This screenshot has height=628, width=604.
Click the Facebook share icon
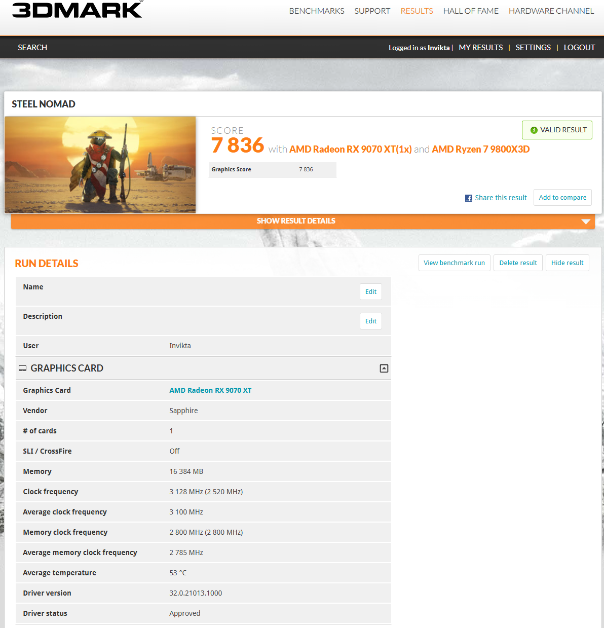coord(469,198)
